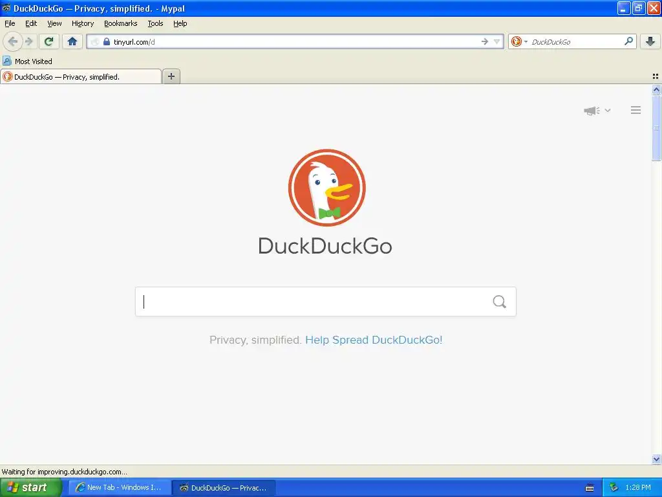Screen dimensions: 662x497
Task: Go forward using the Forward arrow button
Action: click(x=28, y=41)
